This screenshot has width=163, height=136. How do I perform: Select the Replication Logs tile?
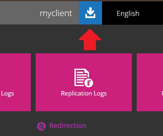(x=84, y=82)
